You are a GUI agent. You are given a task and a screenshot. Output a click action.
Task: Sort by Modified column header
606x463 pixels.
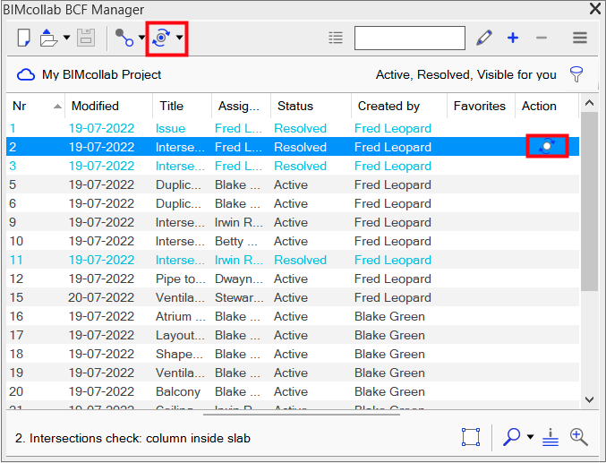click(x=108, y=106)
